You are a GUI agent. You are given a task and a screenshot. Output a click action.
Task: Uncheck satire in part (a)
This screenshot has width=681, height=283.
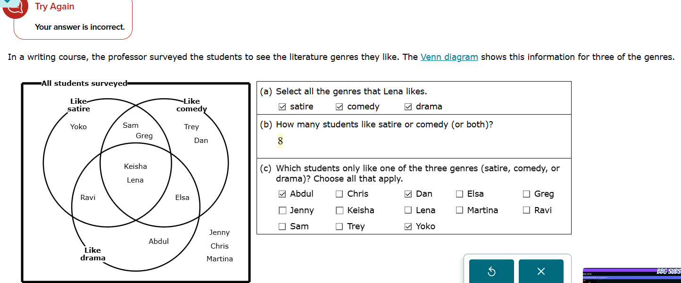pos(282,106)
